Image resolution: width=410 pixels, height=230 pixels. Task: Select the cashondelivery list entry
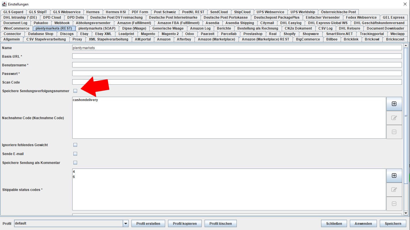[85, 100]
